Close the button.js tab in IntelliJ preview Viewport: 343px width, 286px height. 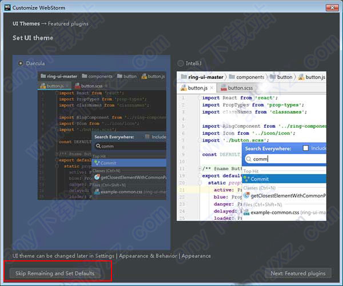[212, 88]
